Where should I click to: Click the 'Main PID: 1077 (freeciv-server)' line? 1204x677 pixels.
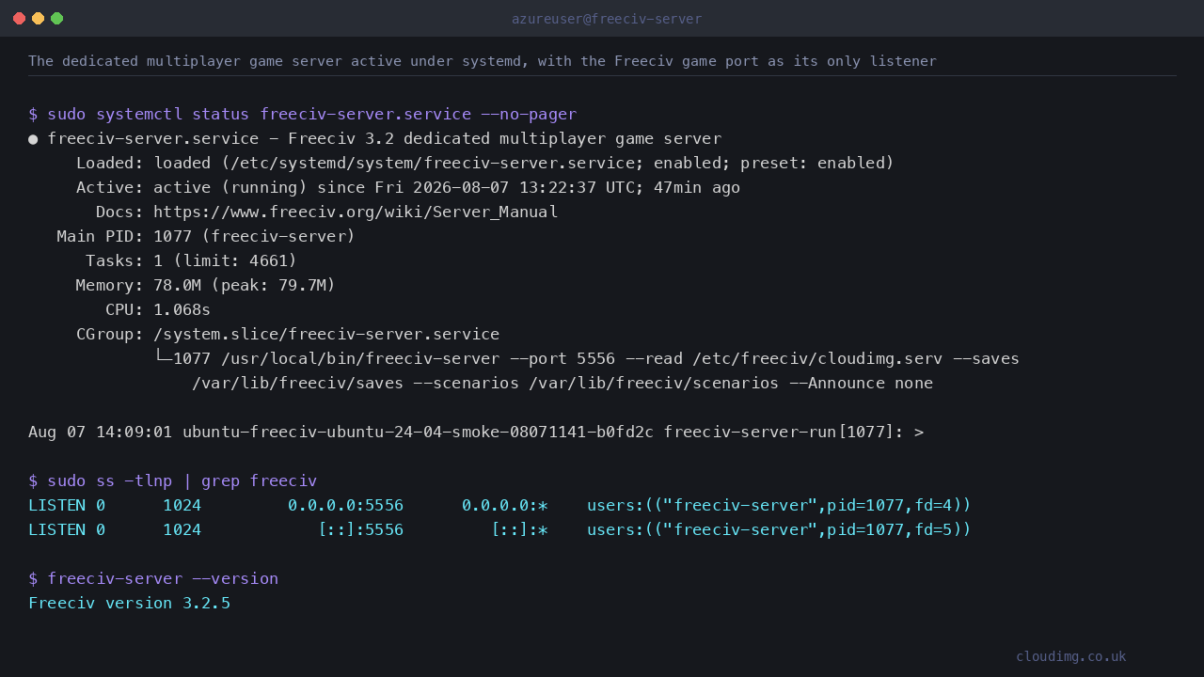click(x=206, y=236)
